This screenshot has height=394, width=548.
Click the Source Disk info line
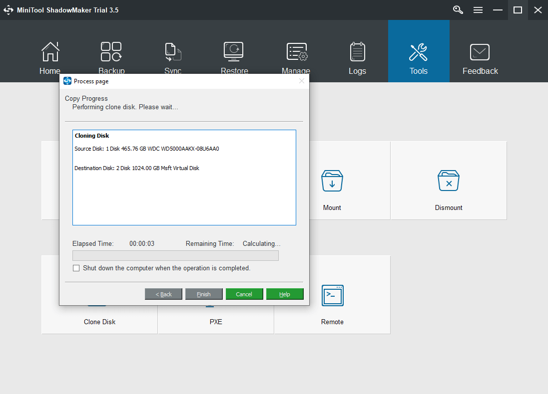point(147,149)
